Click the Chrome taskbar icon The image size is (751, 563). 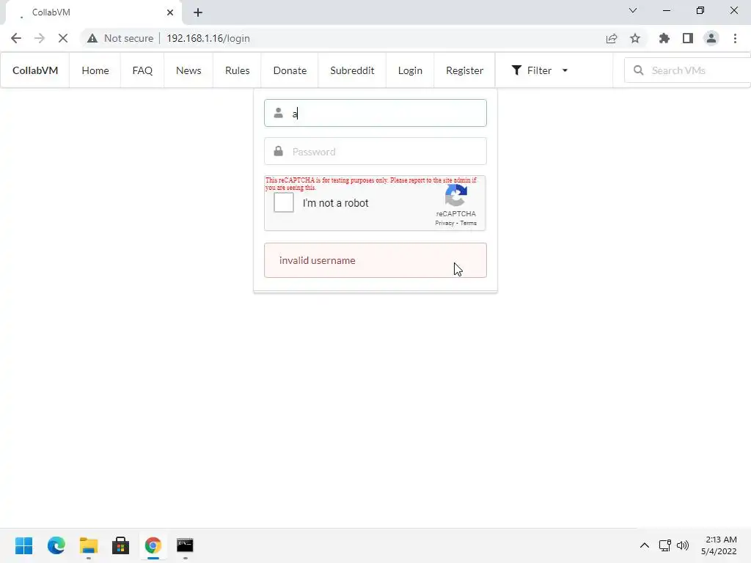point(153,545)
